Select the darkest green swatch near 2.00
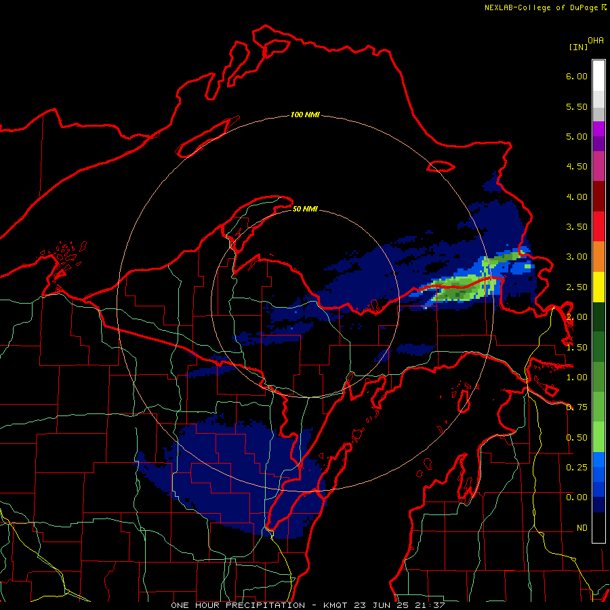Image resolution: width=610 pixels, height=610 pixels. (598, 317)
